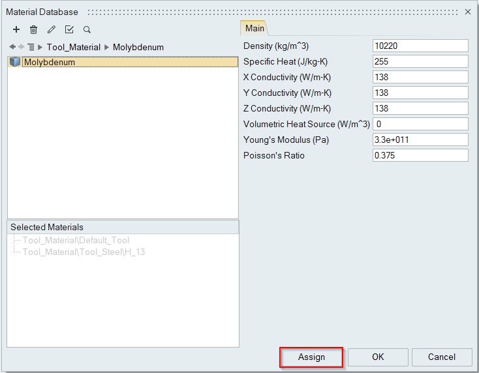
Task: Open the search magnifier icon
Action: point(87,30)
